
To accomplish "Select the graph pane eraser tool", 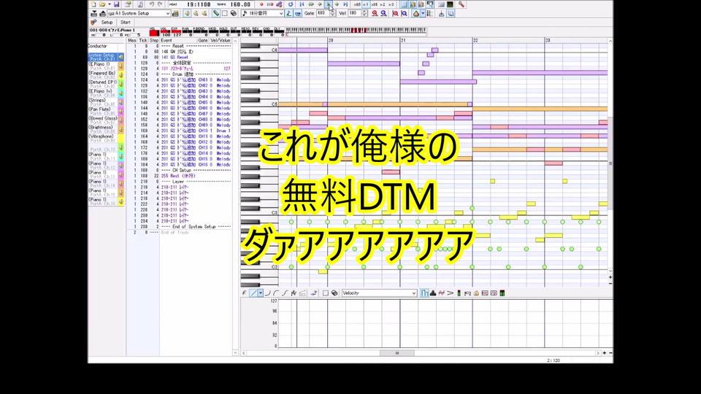I will point(334,293).
